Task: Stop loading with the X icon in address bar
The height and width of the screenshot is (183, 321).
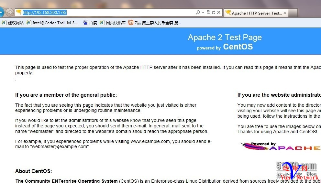Action: [219, 13]
